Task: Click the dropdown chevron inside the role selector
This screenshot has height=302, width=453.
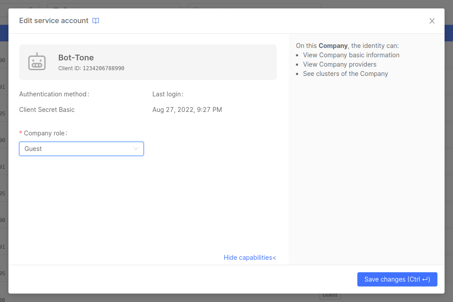Action: [x=136, y=149]
